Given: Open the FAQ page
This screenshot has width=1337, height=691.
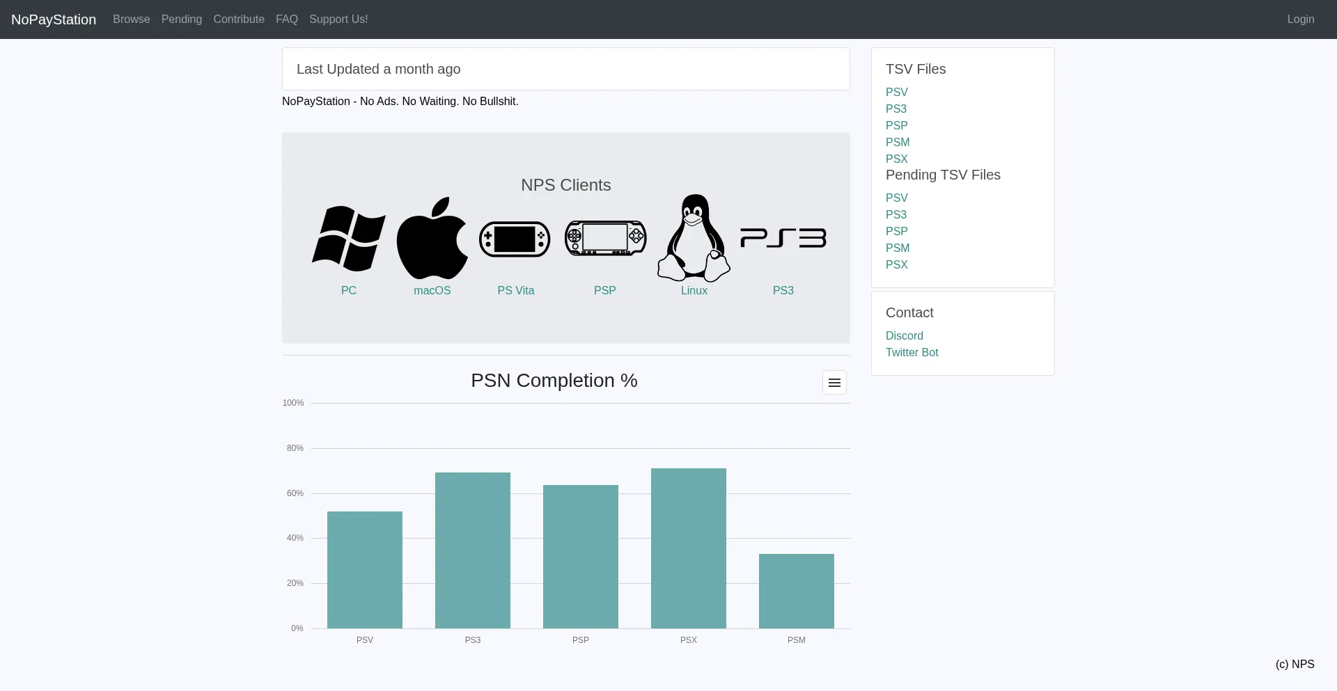Looking at the screenshot, I should pyautogui.click(x=287, y=19).
